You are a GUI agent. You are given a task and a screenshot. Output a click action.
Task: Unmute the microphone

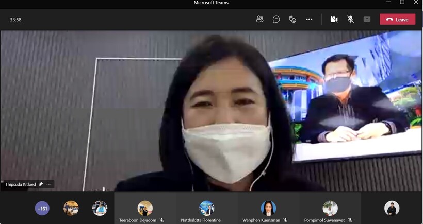[x=350, y=19]
